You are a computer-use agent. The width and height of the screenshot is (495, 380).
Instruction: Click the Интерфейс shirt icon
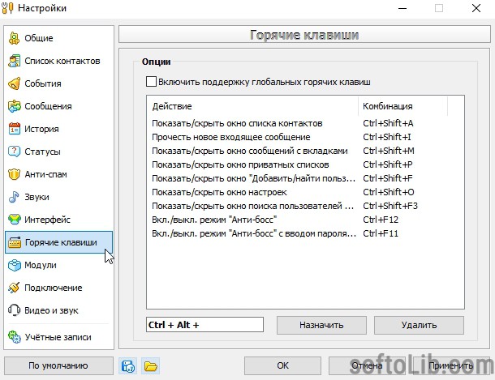pyautogui.click(x=15, y=220)
